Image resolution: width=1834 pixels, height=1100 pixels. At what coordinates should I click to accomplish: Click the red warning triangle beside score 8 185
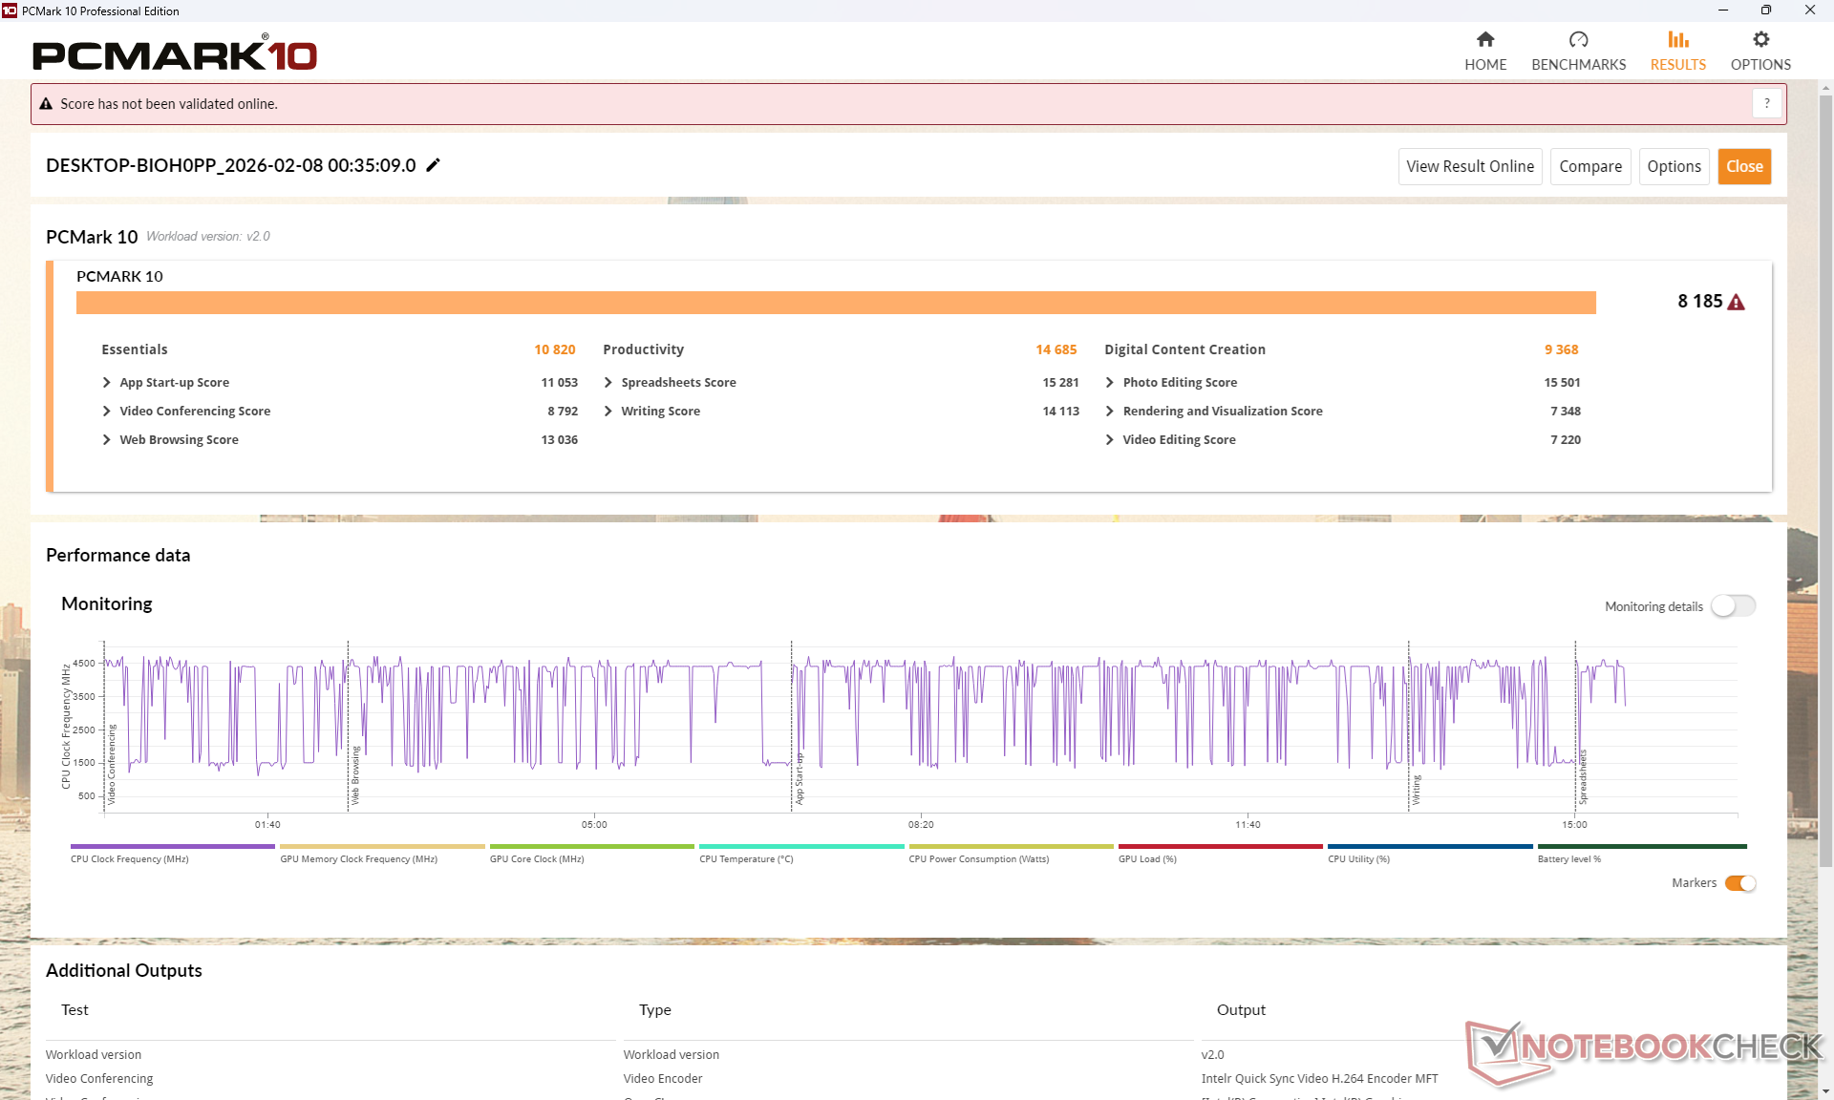1737,303
